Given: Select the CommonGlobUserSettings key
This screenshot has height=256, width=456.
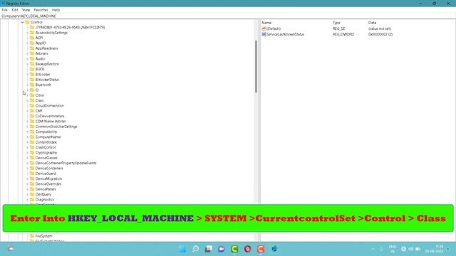Looking at the screenshot, I should coord(56,127).
